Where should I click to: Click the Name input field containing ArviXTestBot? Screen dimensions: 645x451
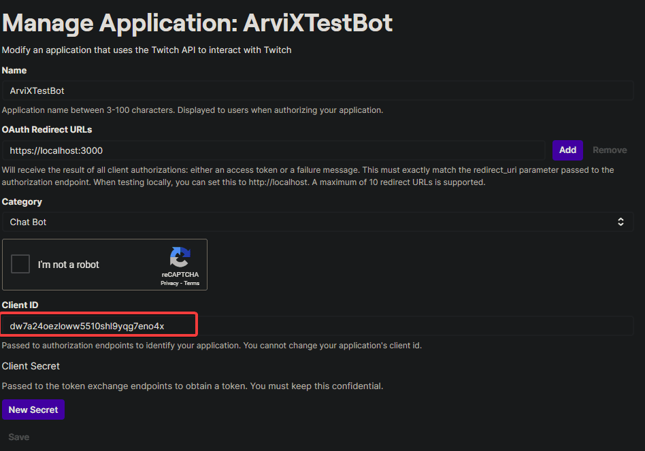pos(318,91)
